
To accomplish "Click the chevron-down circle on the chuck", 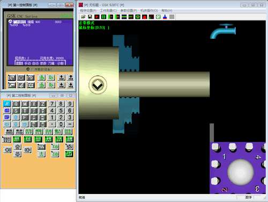I will [x=98, y=85].
